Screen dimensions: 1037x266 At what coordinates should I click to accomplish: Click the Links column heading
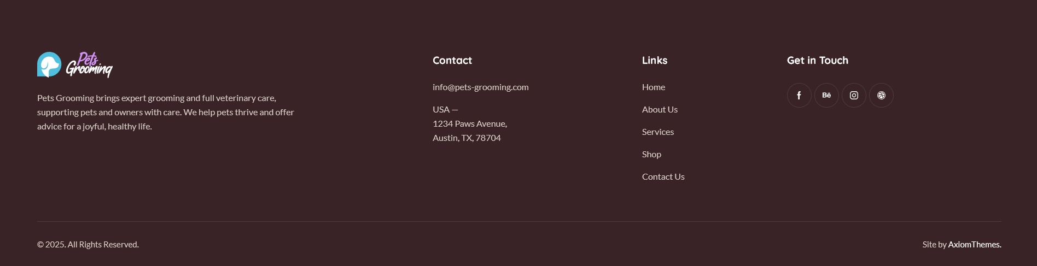click(655, 60)
